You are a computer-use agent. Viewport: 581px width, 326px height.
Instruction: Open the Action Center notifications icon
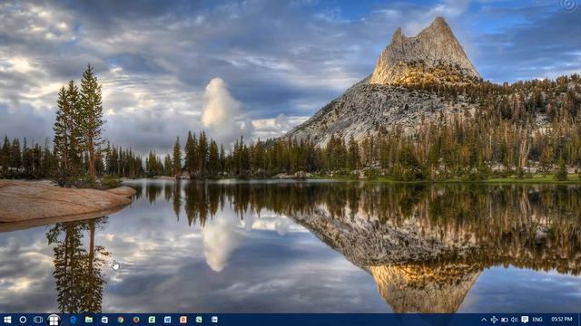click(525, 320)
